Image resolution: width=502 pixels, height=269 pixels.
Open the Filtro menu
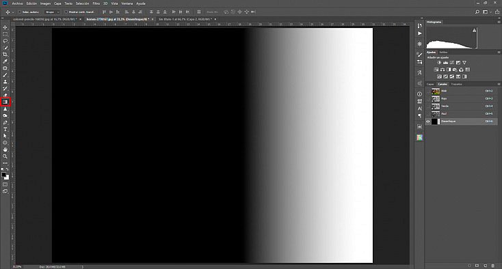click(x=96, y=3)
